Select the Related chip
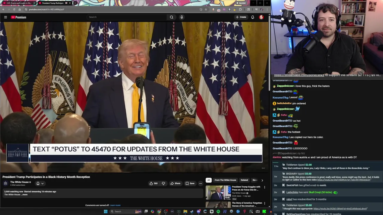Image resolution: width=383 pixels, height=215 pixels. click(x=244, y=180)
